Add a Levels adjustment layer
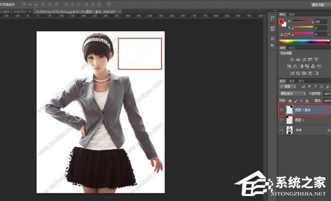The height and width of the screenshot is (201, 331). 298,60
